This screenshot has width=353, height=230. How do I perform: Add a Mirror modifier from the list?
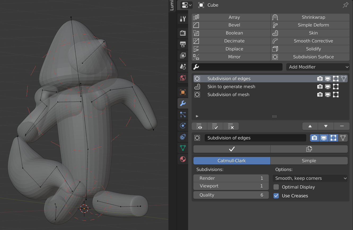[234, 57]
